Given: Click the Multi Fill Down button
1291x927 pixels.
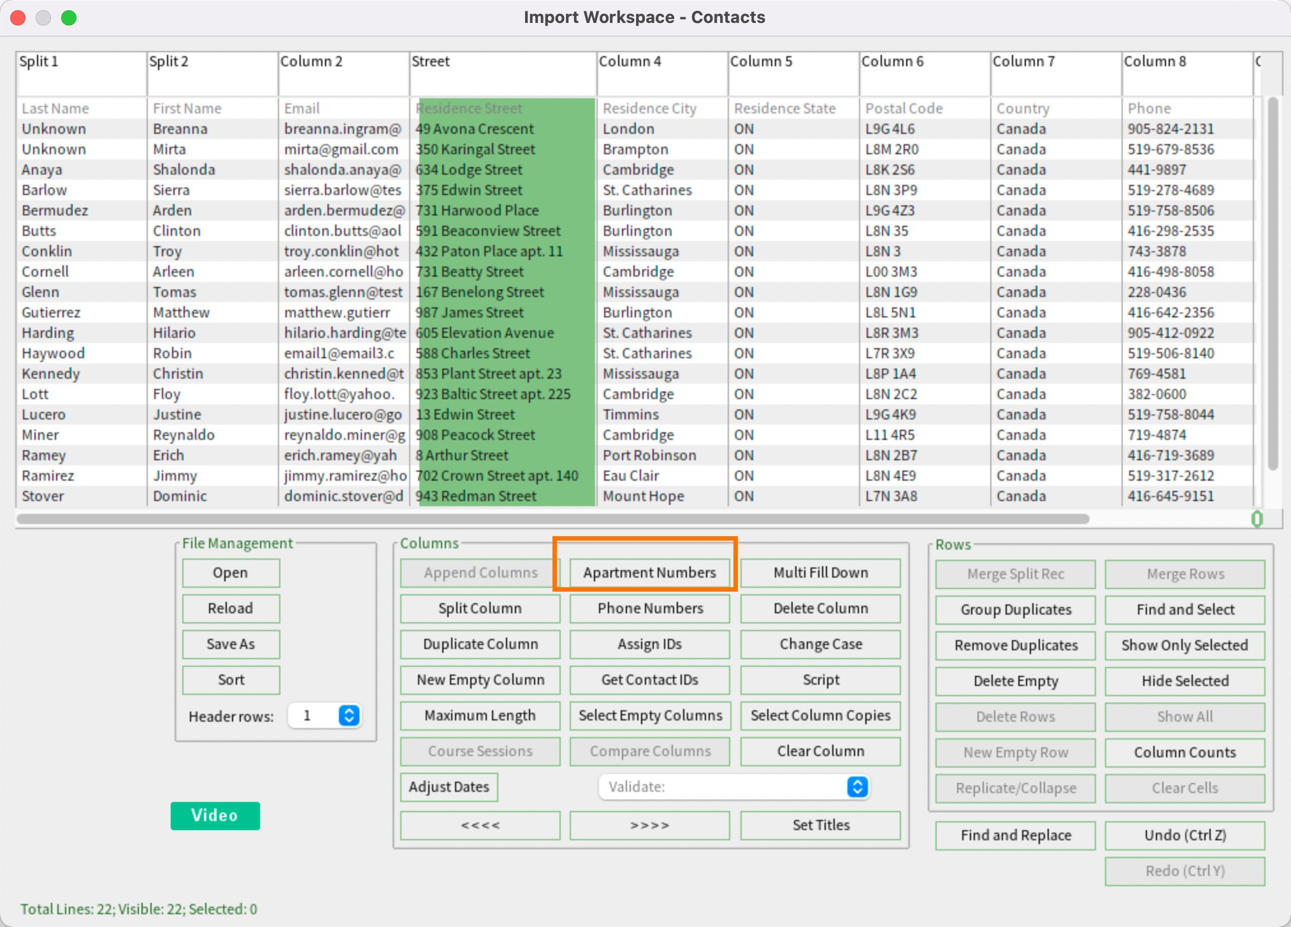Looking at the screenshot, I should (x=820, y=573).
